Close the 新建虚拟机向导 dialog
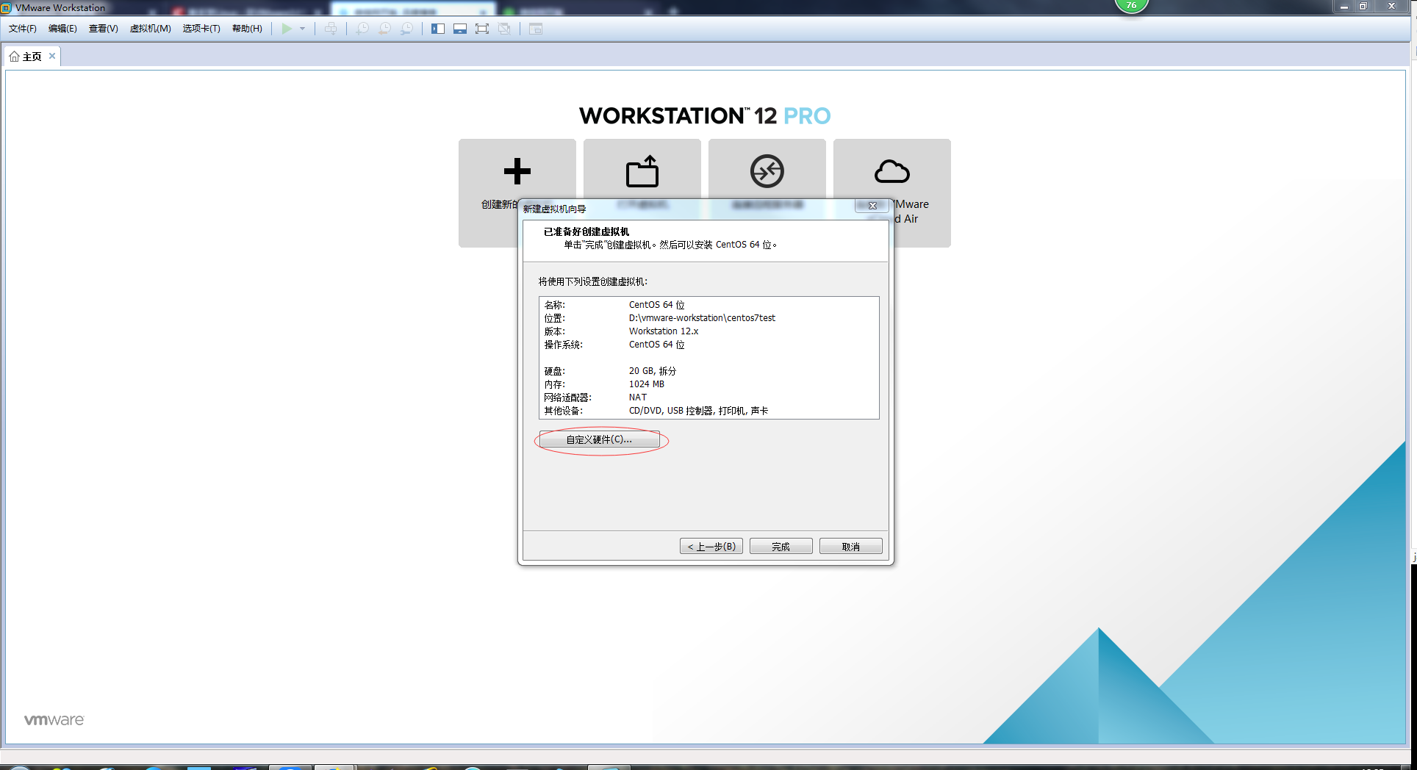 pos(872,206)
